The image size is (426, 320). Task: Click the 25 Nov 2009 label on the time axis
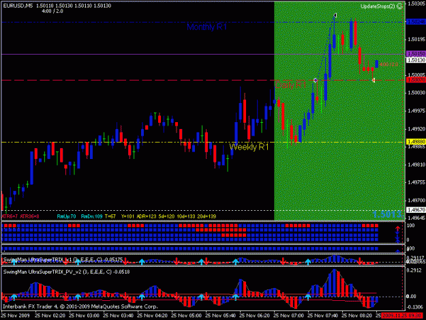16,316
